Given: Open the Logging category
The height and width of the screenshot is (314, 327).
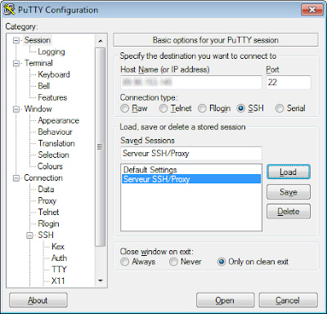Looking at the screenshot, I should click(52, 52).
